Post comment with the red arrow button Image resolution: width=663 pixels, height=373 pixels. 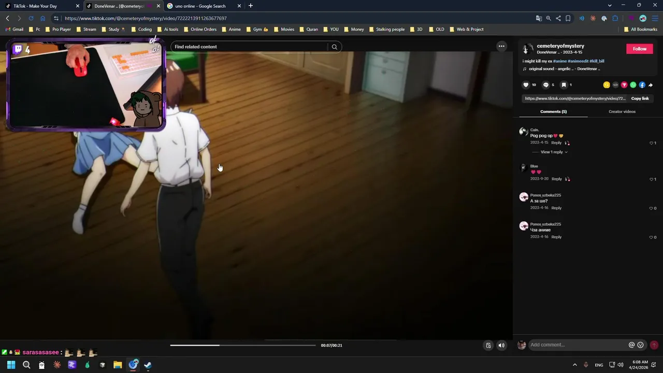coord(654,345)
